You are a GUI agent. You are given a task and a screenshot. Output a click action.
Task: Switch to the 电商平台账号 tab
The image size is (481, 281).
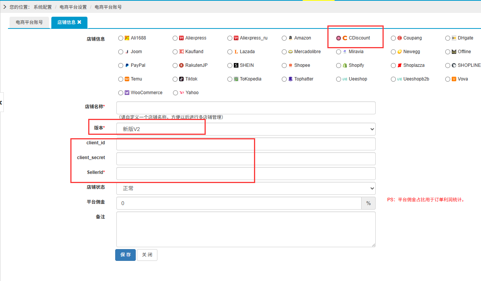point(29,22)
